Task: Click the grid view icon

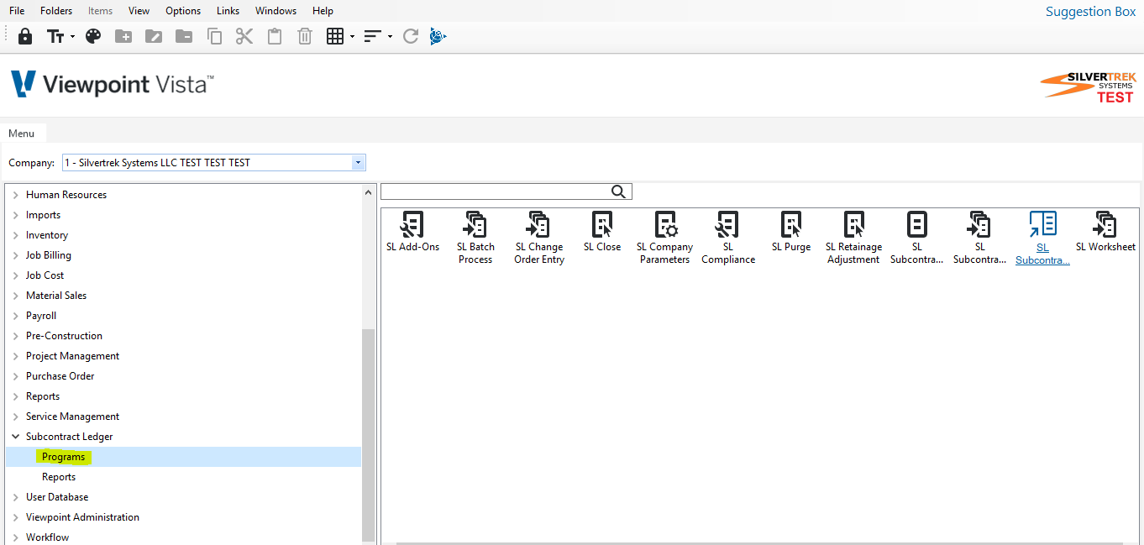Action: (x=335, y=36)
